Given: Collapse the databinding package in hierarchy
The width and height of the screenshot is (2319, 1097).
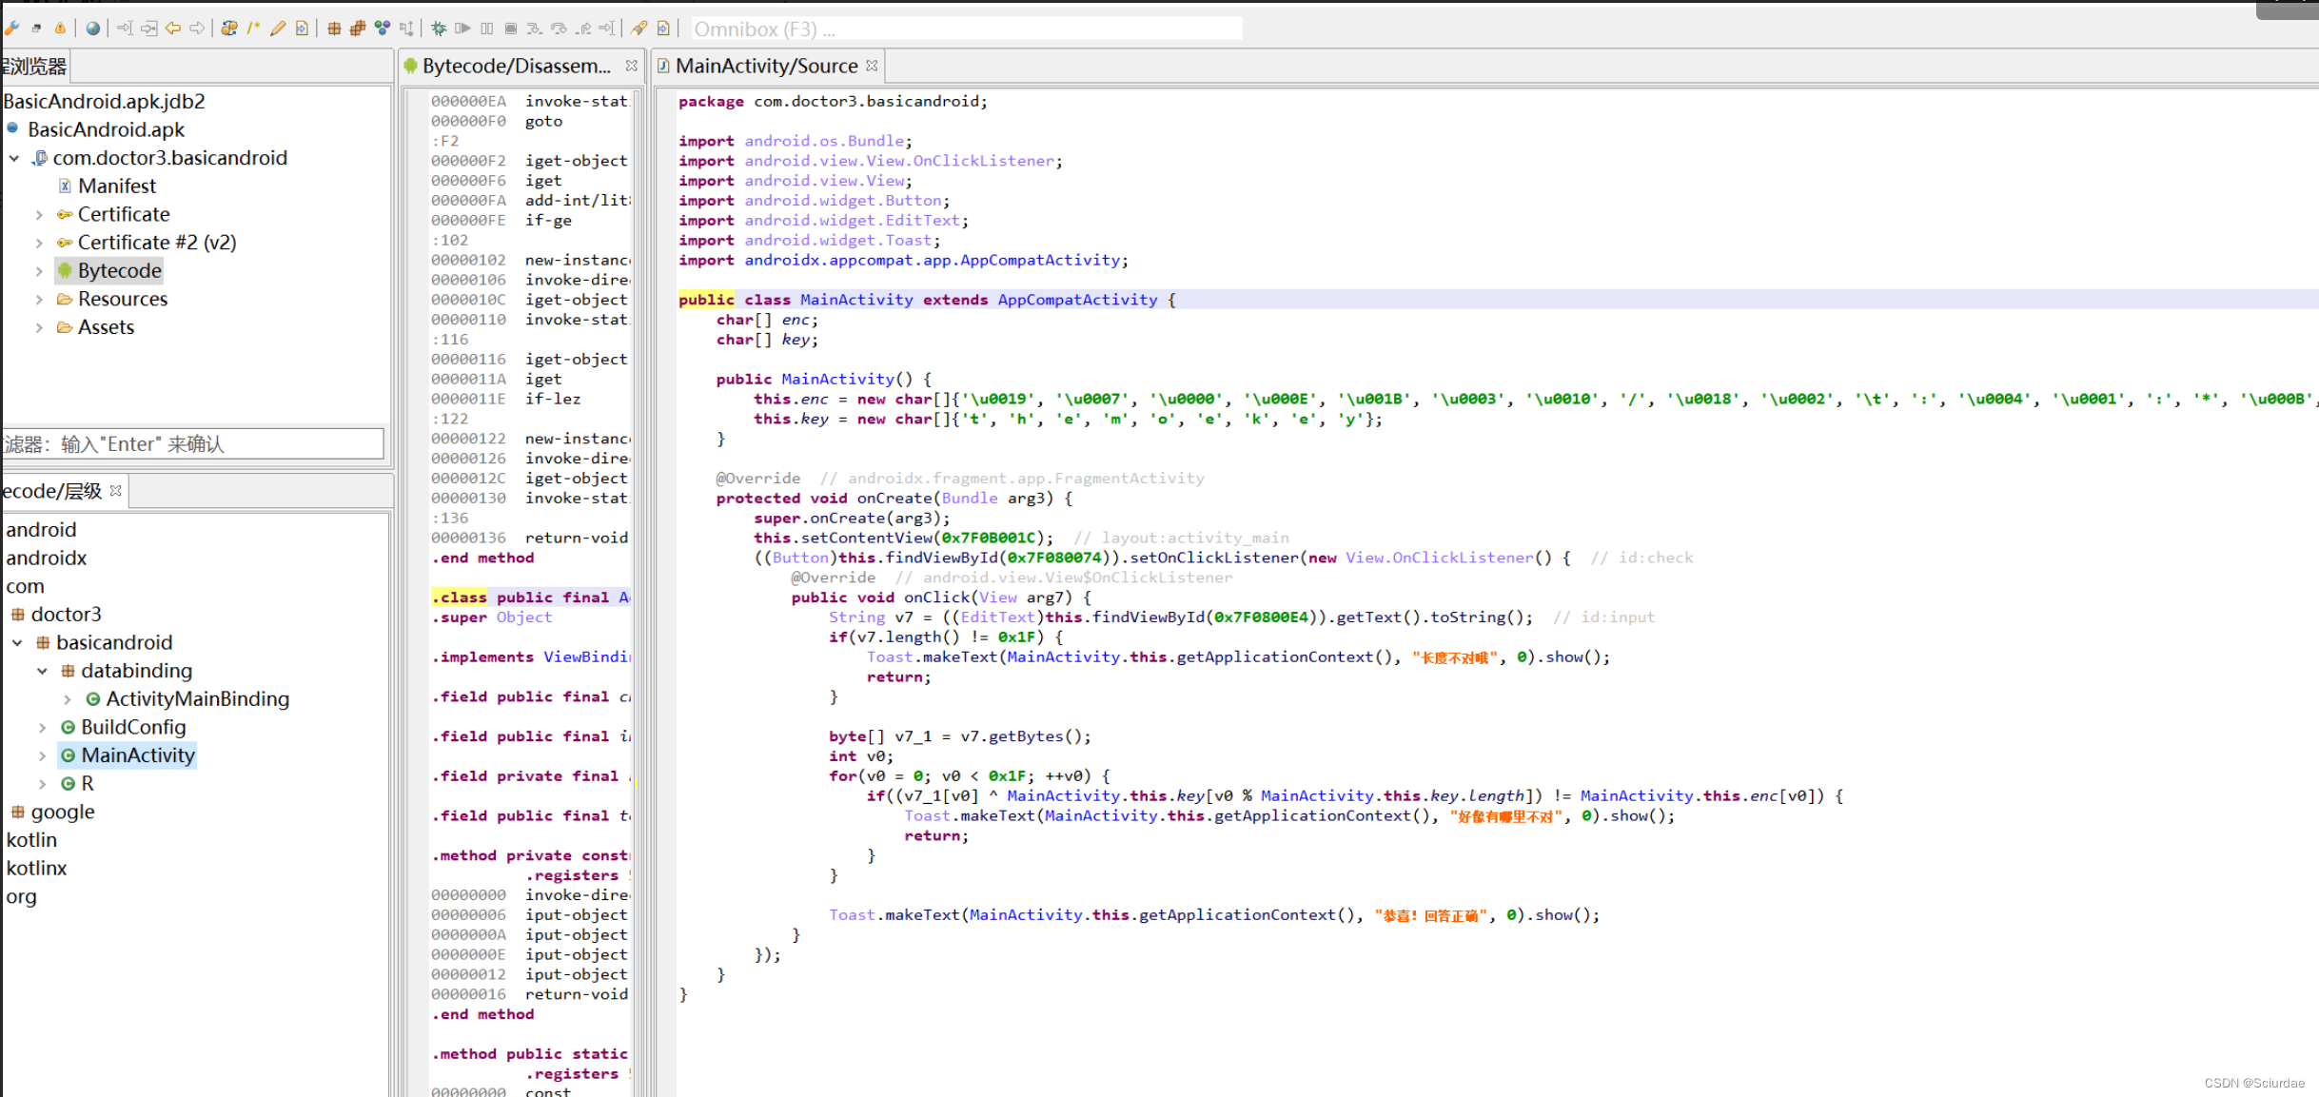Looking at the screenshot, I should click(43, 671).
